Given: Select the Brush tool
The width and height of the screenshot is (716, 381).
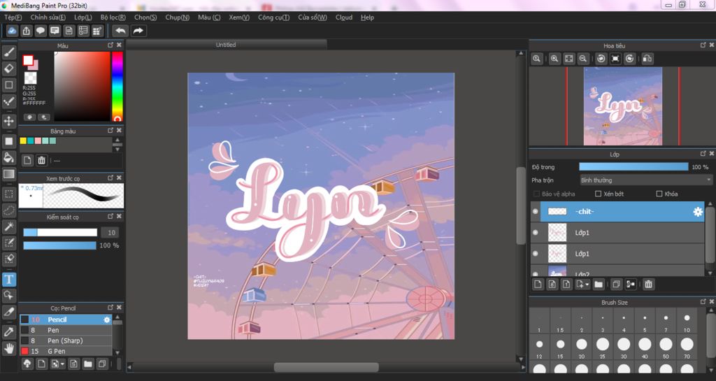Looking at the screenshot, I should pos(8,52).
